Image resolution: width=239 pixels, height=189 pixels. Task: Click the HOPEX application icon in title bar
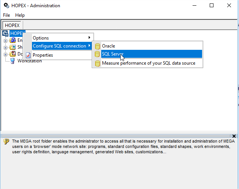(x=6, y=6)
